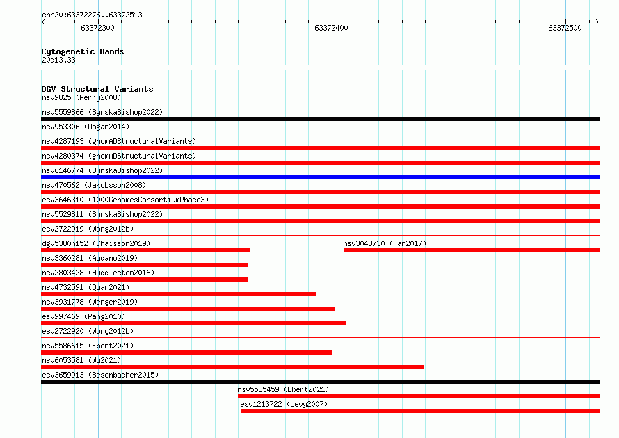This screenshot has height=438, width=619.
Task: Click the DGV Structural Variants track title
Action: click(x=97, y=89)
